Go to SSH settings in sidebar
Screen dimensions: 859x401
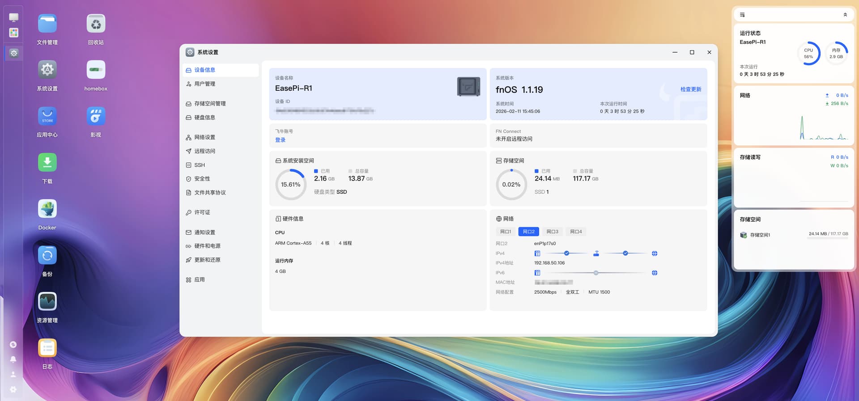pyautogui.click(x=200, y=165)
